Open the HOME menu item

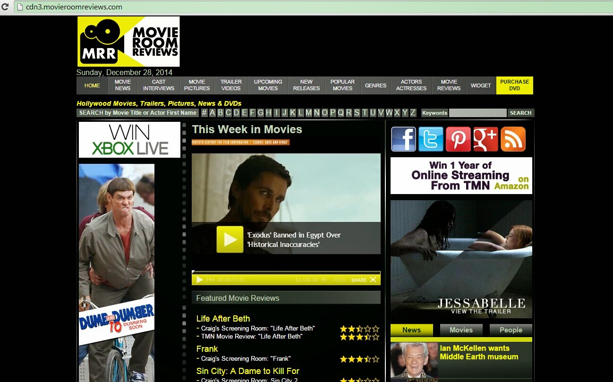(x=92, y=85)
